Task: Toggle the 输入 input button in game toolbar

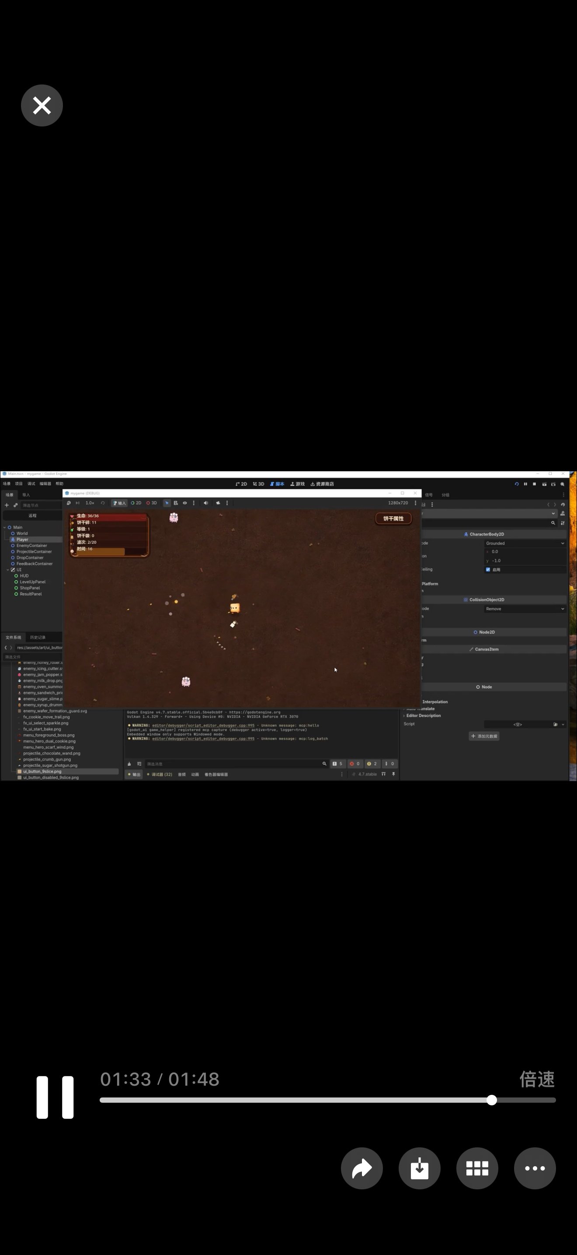Action: [x=119, y=503]
